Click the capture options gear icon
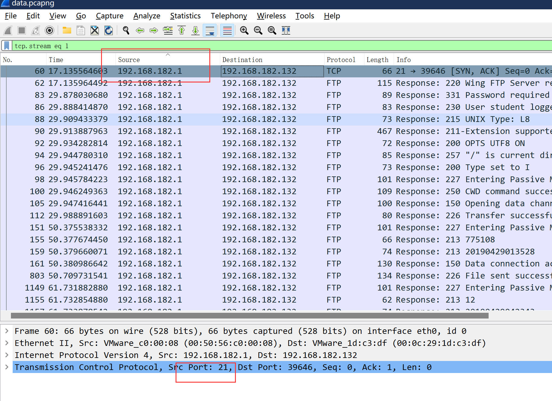 point(49,30)
